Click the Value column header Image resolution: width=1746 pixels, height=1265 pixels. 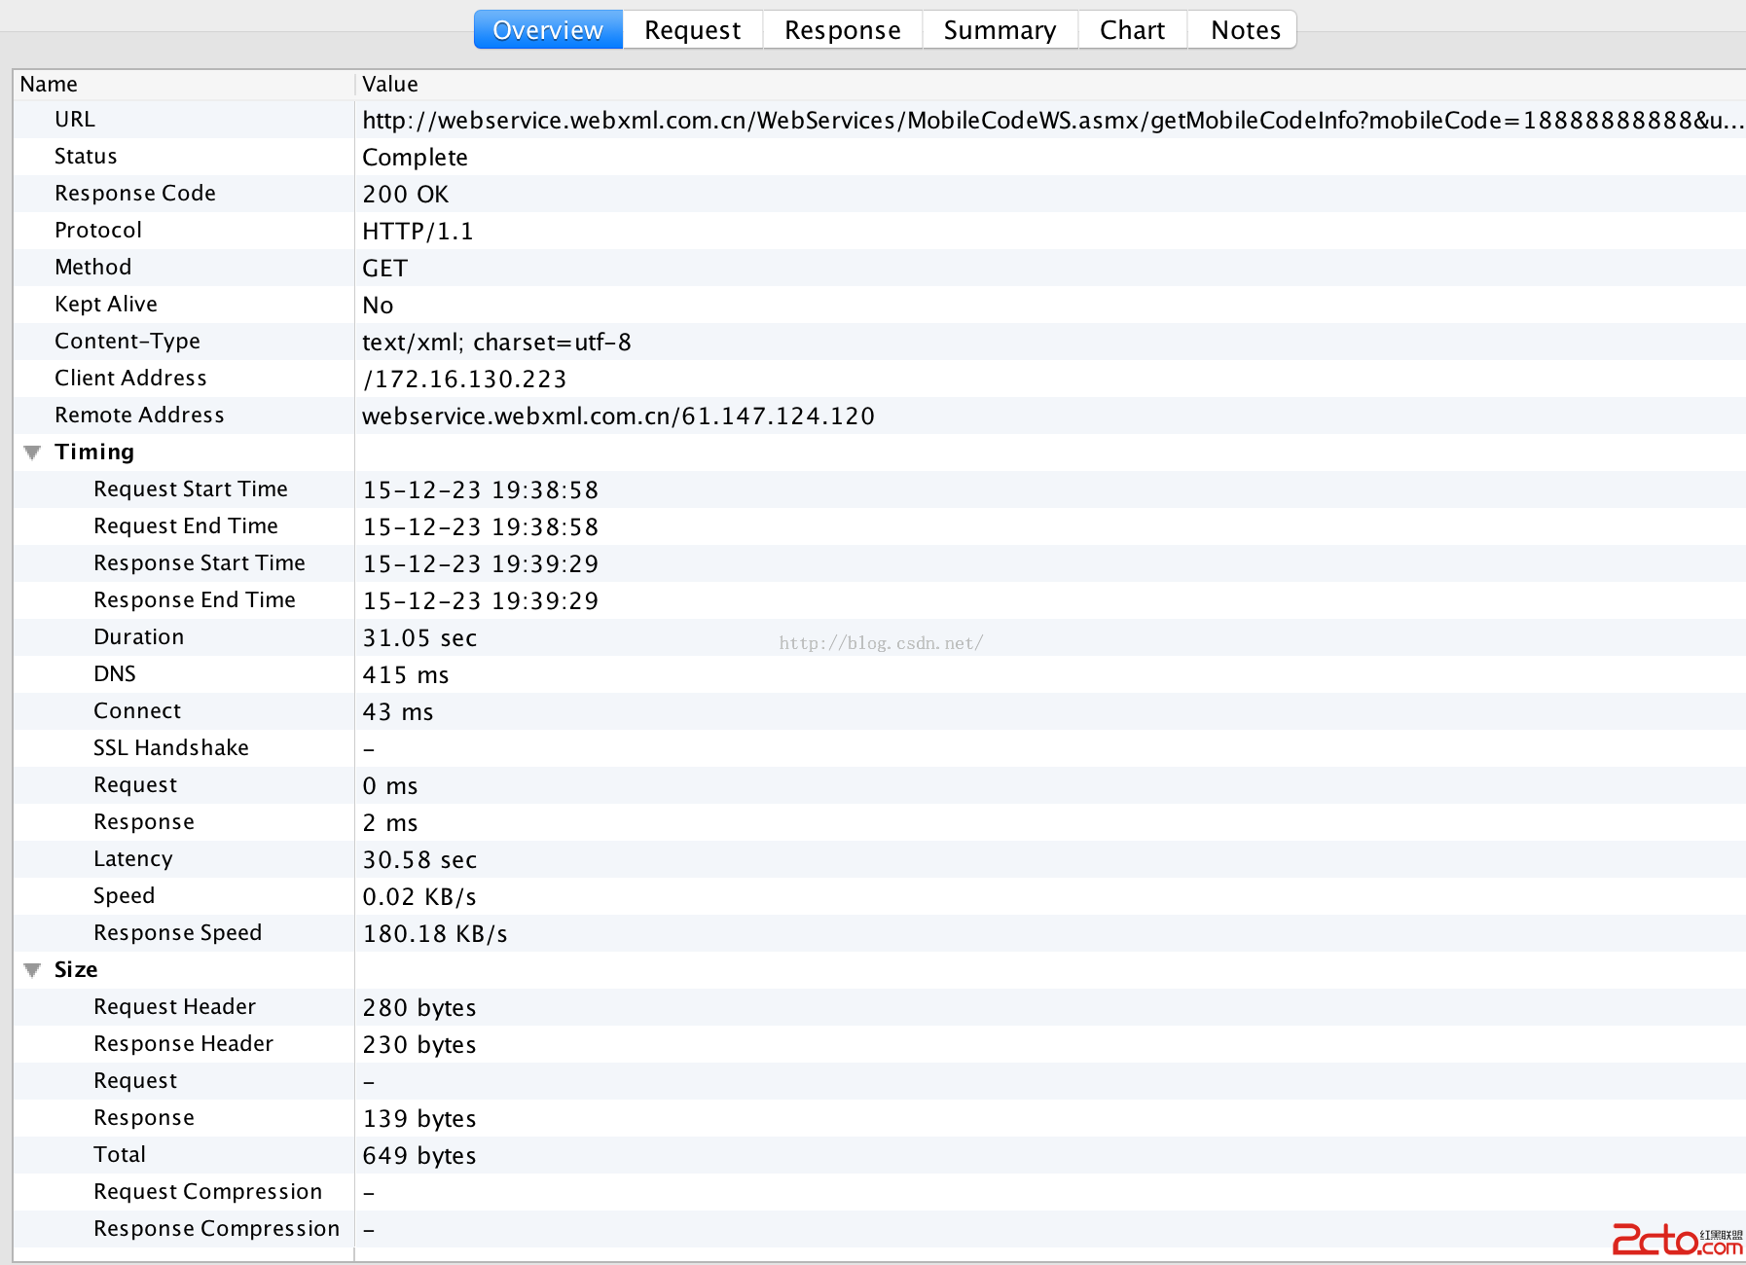click(x=389, y=85)
